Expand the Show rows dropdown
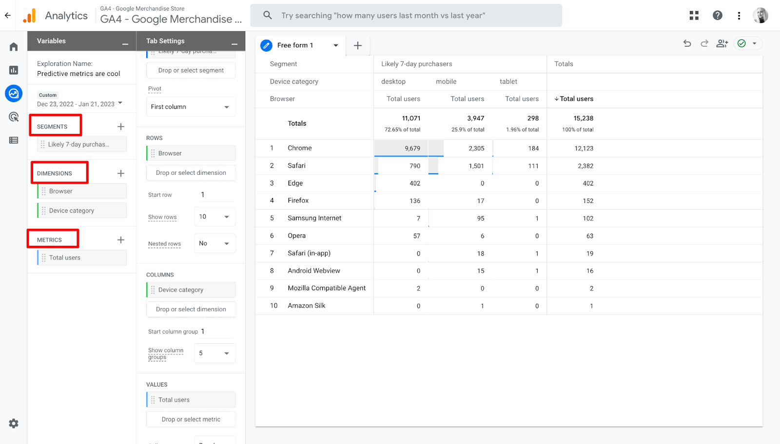This screenshot has height=444, width=780. (214, 217)
